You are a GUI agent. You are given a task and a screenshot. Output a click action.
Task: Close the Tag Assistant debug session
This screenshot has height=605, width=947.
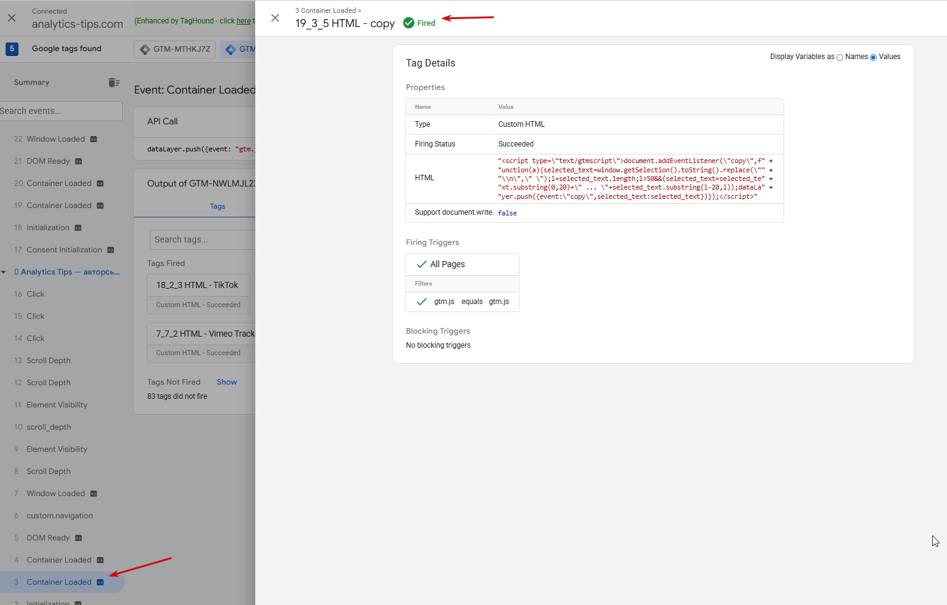click(12, 18)
